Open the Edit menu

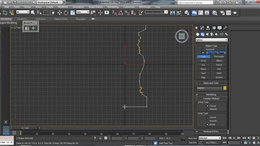point(7,7)
